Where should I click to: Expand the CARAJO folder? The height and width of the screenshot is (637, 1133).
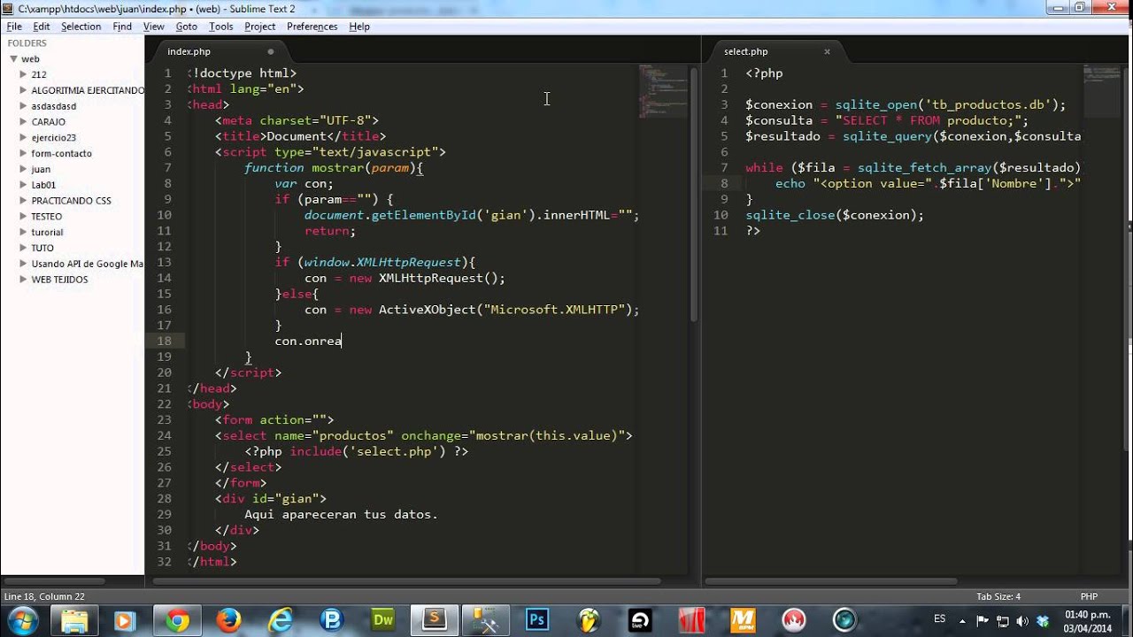pos(24,122)
